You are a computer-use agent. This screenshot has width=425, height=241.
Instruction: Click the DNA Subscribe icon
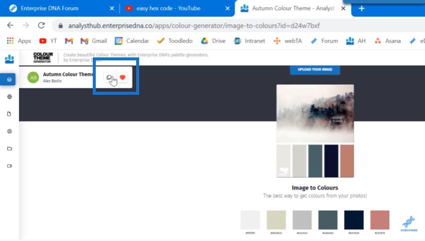click(x=409, y=224)
